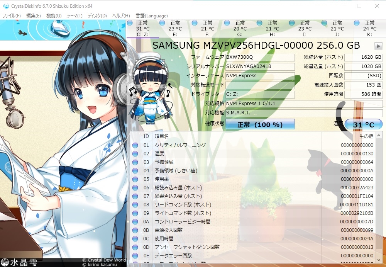Screen dimensions: 386x267
Task: Click status icon of 02 温度 row
Action: click(x=135, y=154)
